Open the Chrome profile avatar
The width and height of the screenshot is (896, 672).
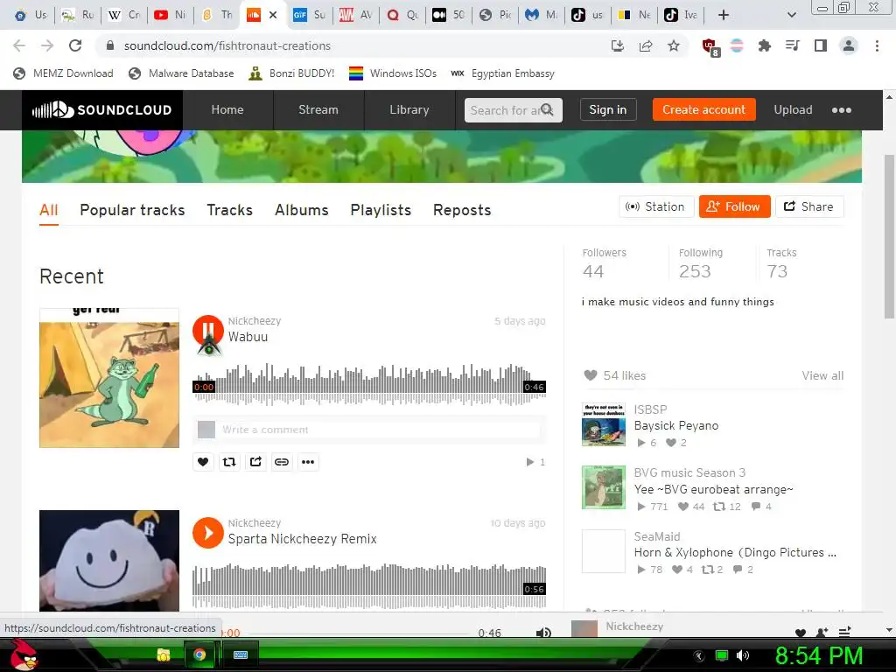pyautogui.click(x=849, y=45)
